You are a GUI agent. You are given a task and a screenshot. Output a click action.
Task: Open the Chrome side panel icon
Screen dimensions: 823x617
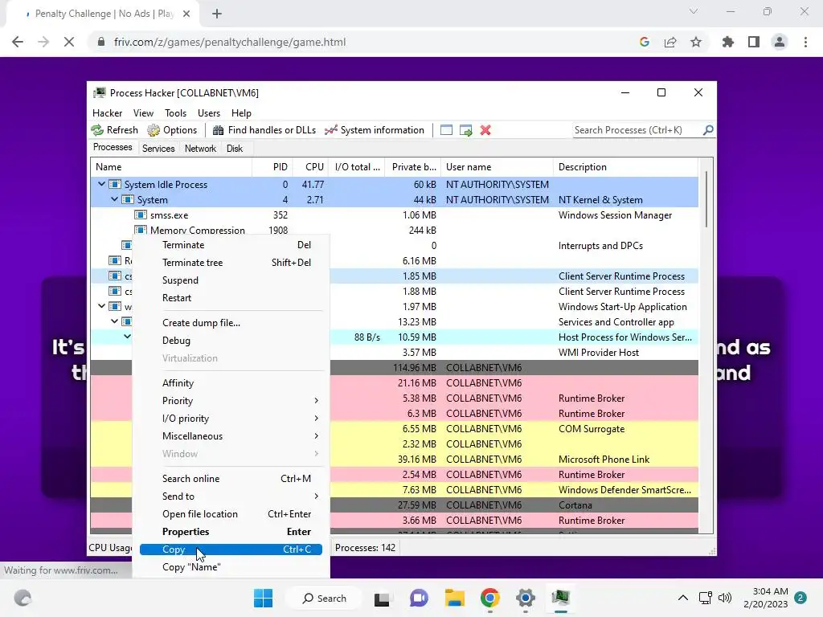point(754,42)
